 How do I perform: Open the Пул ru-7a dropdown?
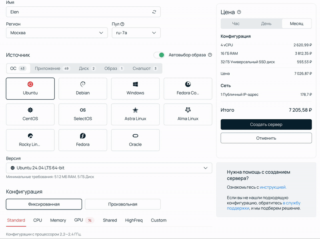point(136,33)
